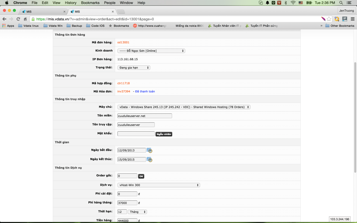Screen dimensions: 357x223
Task: Focus the Tên miền input field
Action: (144, 116)
